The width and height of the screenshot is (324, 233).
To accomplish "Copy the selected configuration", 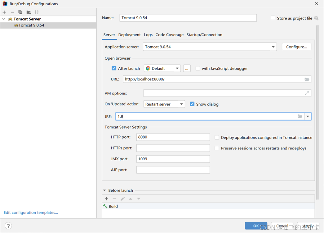I will click(x=20, y=12).
